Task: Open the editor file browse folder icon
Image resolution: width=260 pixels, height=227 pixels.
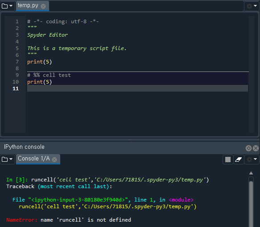Action: [x=4, y=6]
